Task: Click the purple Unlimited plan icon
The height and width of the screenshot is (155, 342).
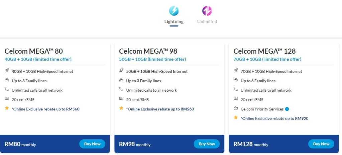Action: 207,11
